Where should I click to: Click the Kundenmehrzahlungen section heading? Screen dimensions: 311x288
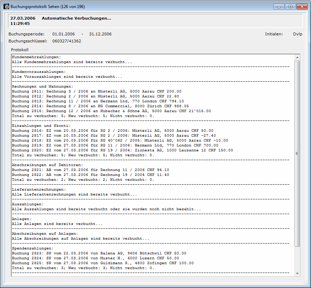click(36, 57)
